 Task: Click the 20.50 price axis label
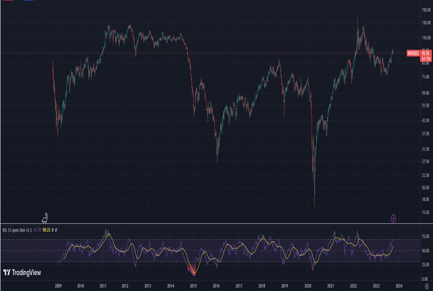pos(426,188)
